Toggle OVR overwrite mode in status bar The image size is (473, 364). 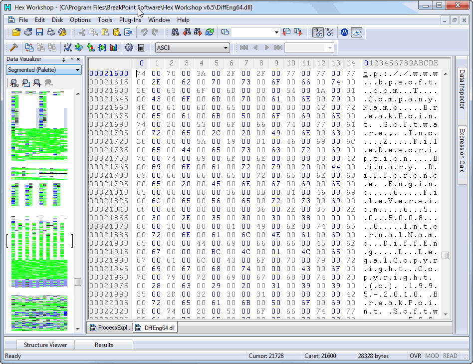coord(415,356)
